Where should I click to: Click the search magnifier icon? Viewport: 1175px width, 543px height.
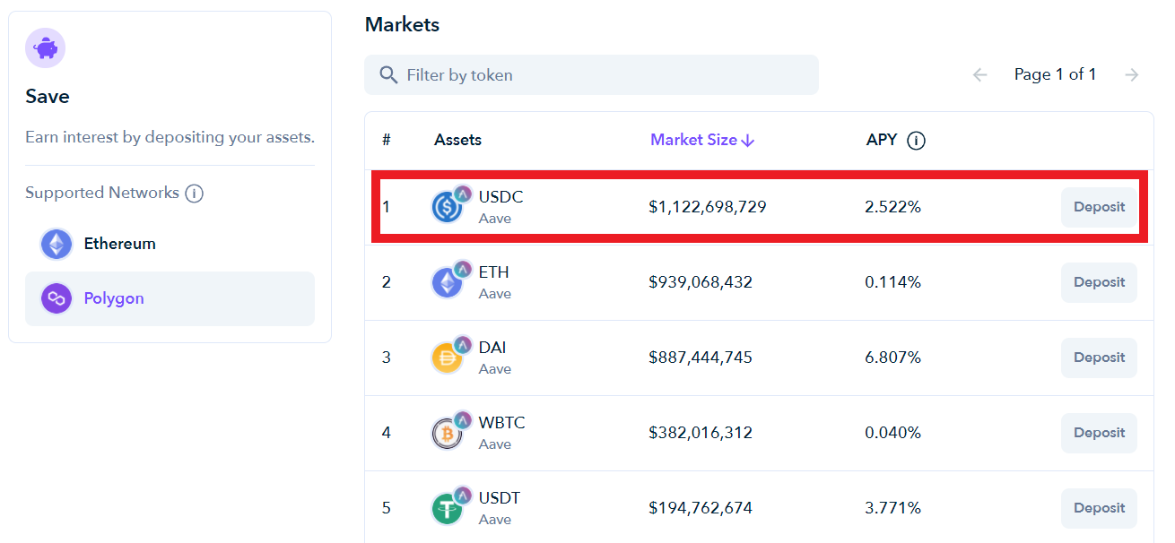(x=388, y=74)
